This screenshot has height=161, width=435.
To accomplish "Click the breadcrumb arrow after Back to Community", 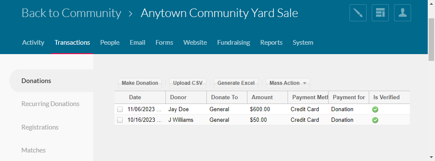I will pyautogui.click(x=131, y=13).
